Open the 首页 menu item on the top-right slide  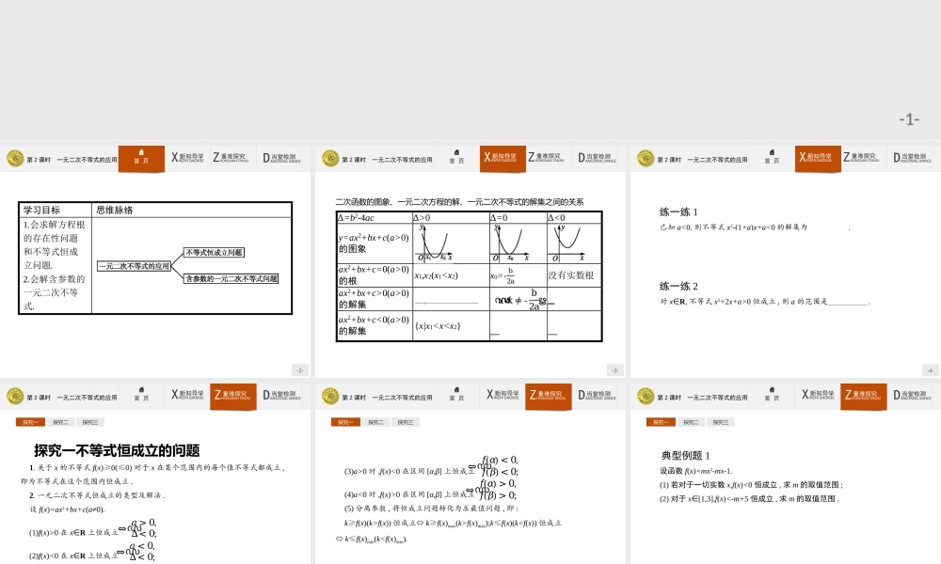click(x=772, y=158)
